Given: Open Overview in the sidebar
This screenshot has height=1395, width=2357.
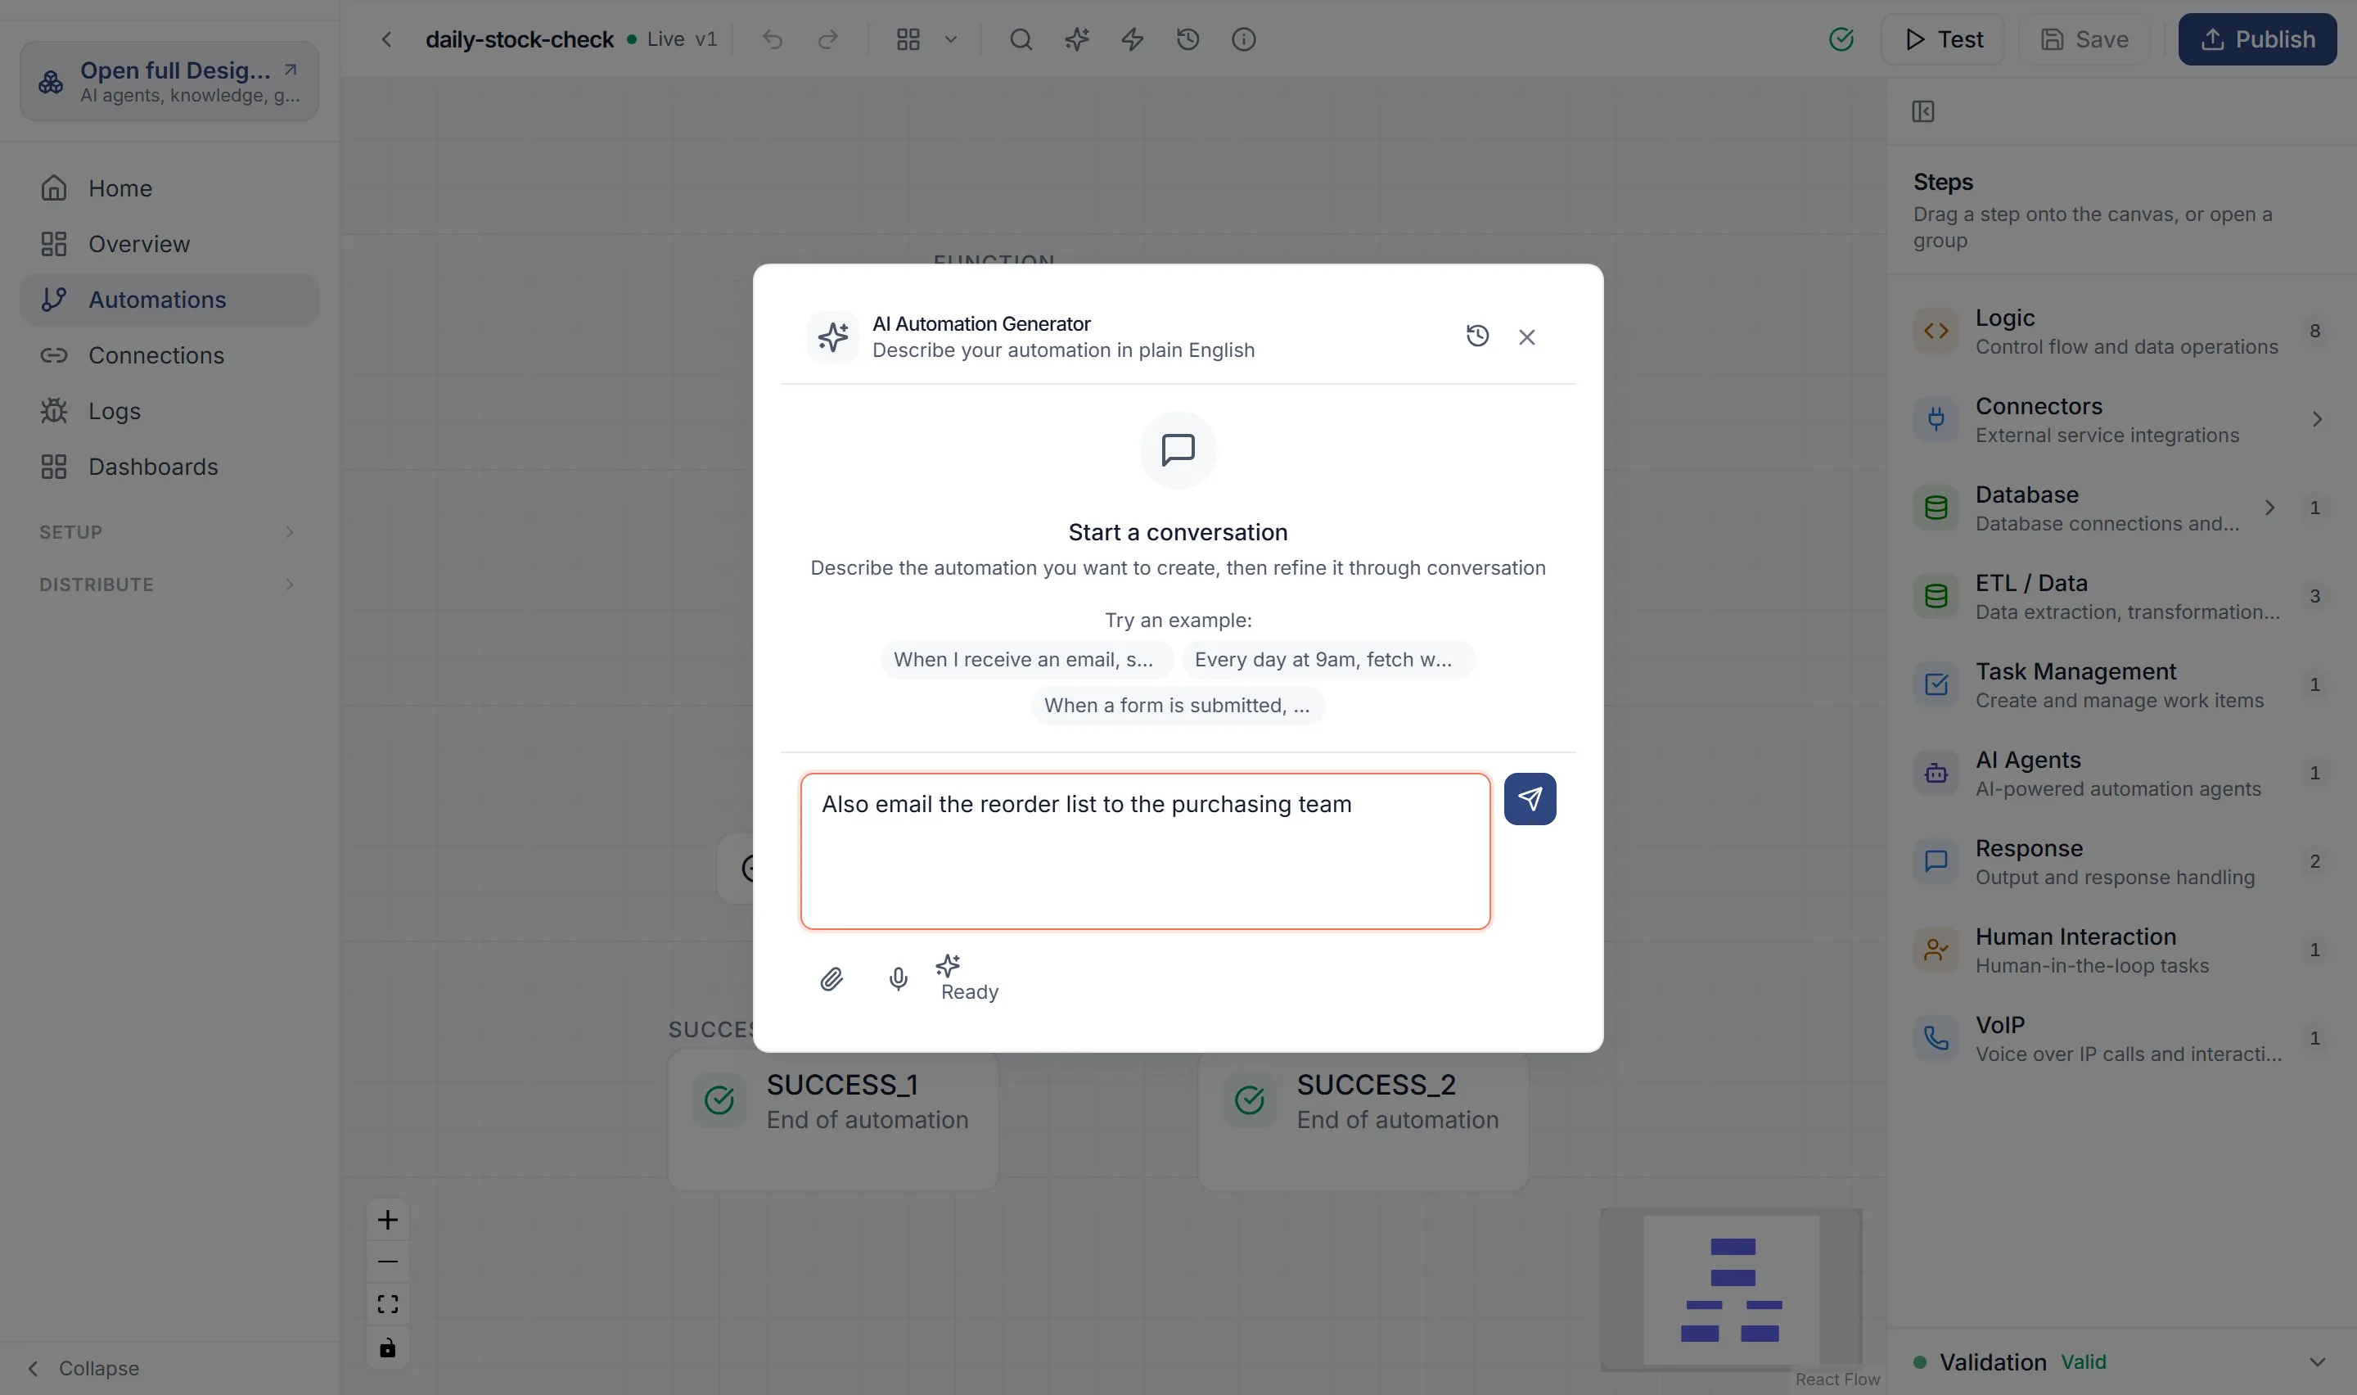Looking at the screenshot, I should [x=169, y=243].
